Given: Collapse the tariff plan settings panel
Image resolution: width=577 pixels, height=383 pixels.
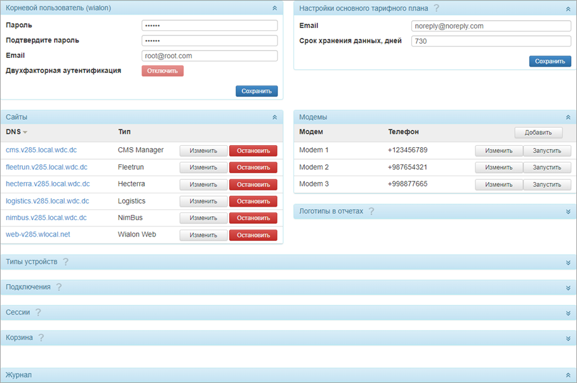Looking at the screenshot, I should (568, 9).
